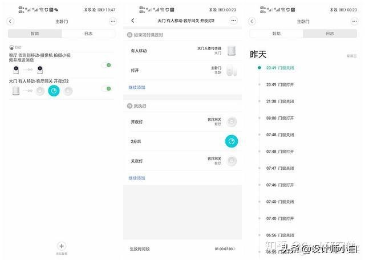The height and width of the screenshot is (261, 365).
Task: Go back from right 主卧门 log screen
Action: (x=252, y=22)
